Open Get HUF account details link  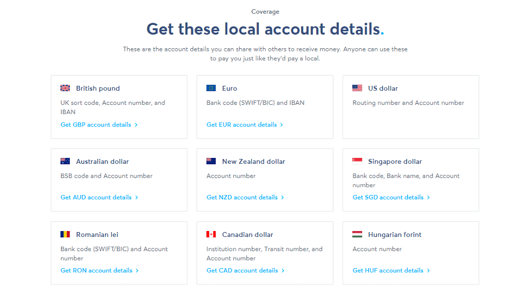click(x=392, y=270)
